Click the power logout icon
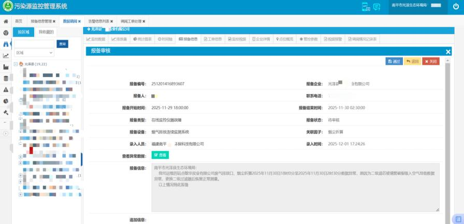Viewport: 464px width, 224px height. click(x=456, y=7)
